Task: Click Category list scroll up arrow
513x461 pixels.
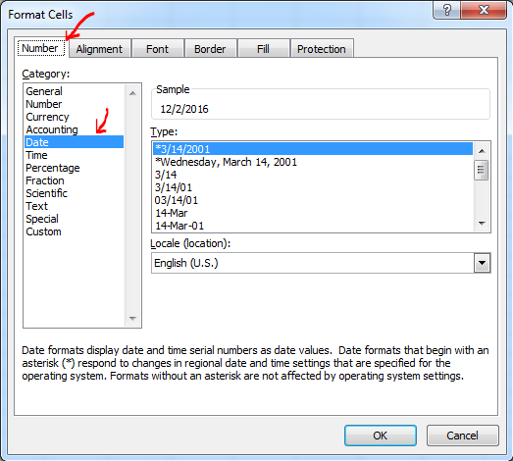Action: 132,93
